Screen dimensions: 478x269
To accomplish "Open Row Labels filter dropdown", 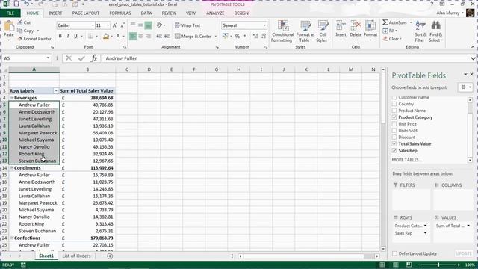I will coord(56,91).
